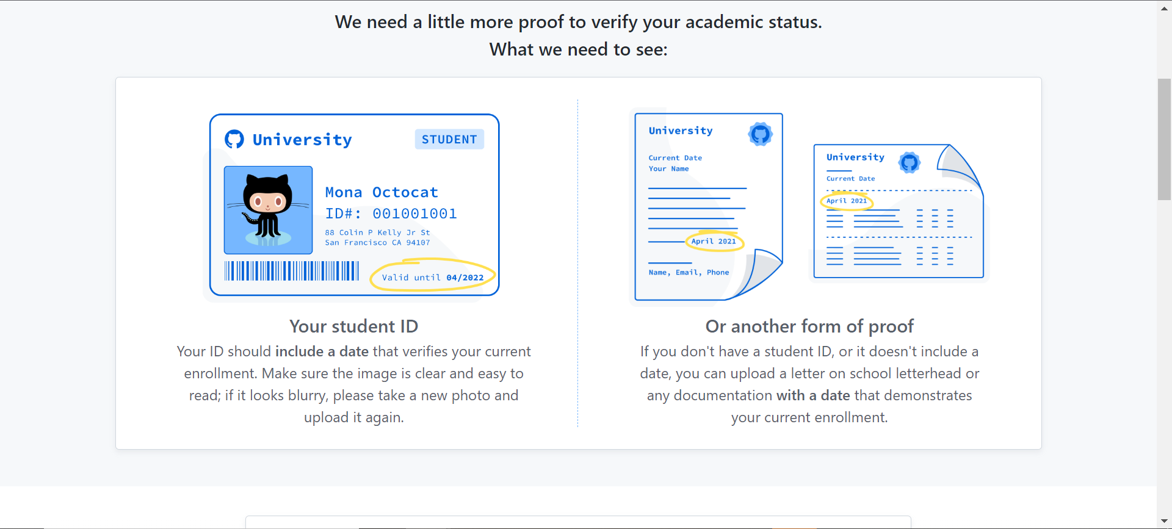Click the ID#: 001001001 text
1172x529 pixels.
click(x=391, y=214)
